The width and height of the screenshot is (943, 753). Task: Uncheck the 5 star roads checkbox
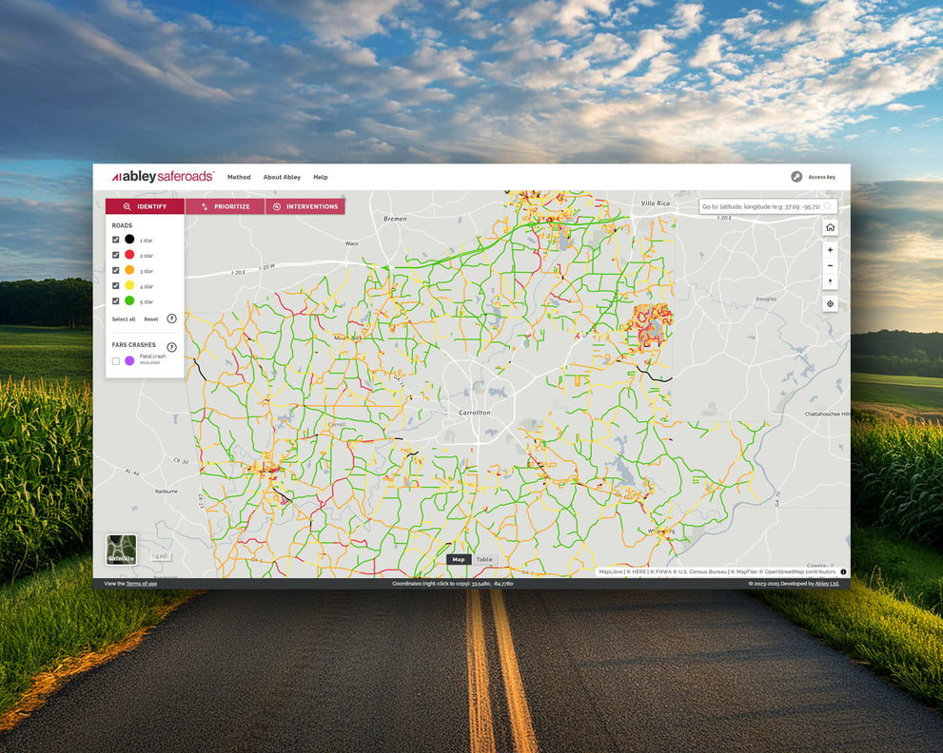tap(114, 300)
